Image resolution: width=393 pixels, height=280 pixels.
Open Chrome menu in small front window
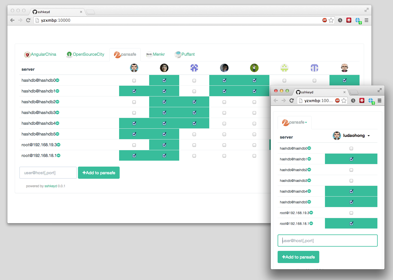(379, 100)
